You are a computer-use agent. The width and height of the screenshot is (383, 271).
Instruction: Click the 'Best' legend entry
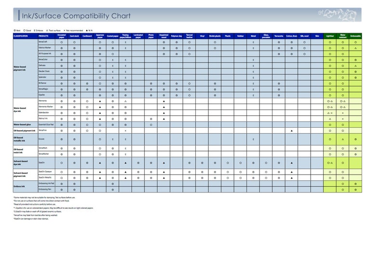coord(17,30)
